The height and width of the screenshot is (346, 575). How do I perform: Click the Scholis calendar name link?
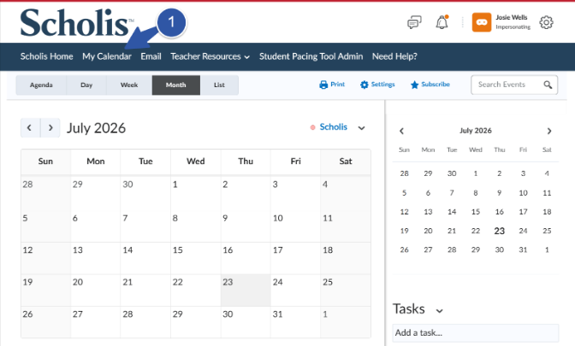[x=334, y=127]
